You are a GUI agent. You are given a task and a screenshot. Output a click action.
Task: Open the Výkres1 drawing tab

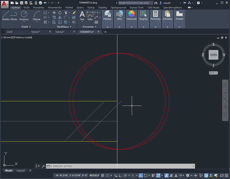(35, 32)
